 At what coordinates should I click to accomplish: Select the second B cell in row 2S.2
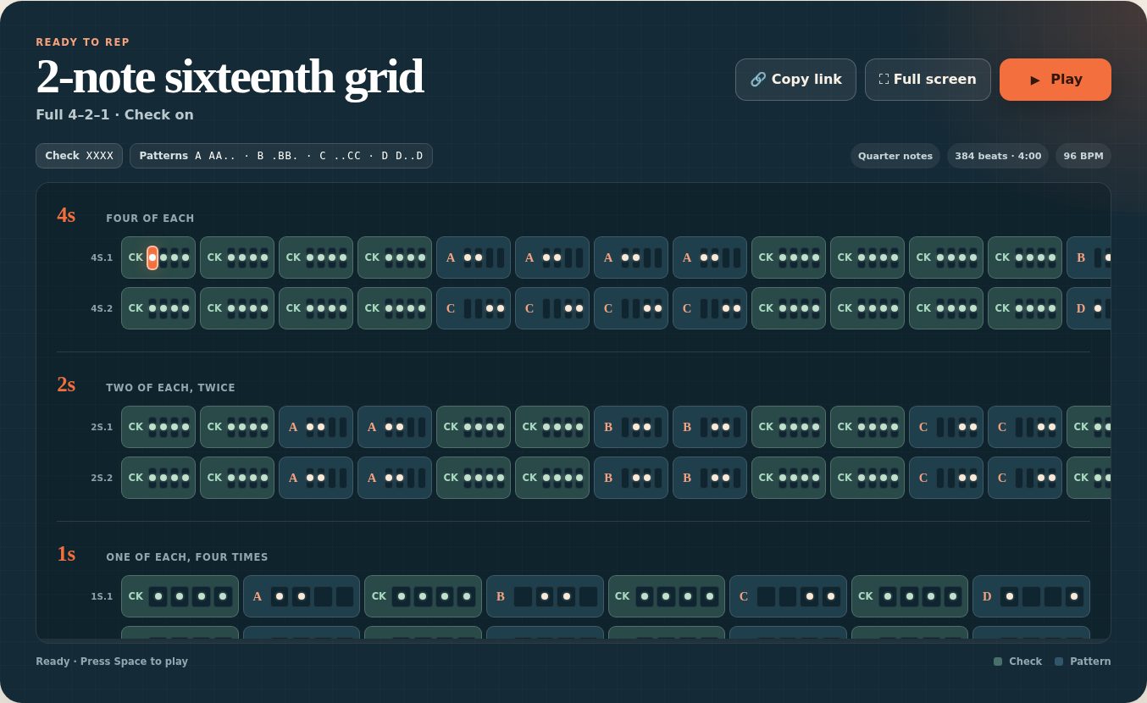click(x=710, y=478)
